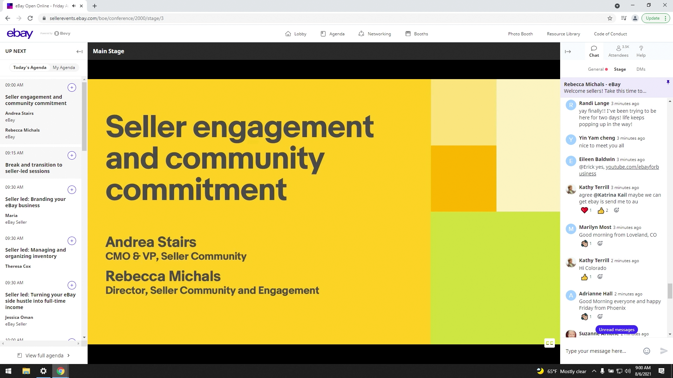Click the pin icon on pinned message

point(668,82)
